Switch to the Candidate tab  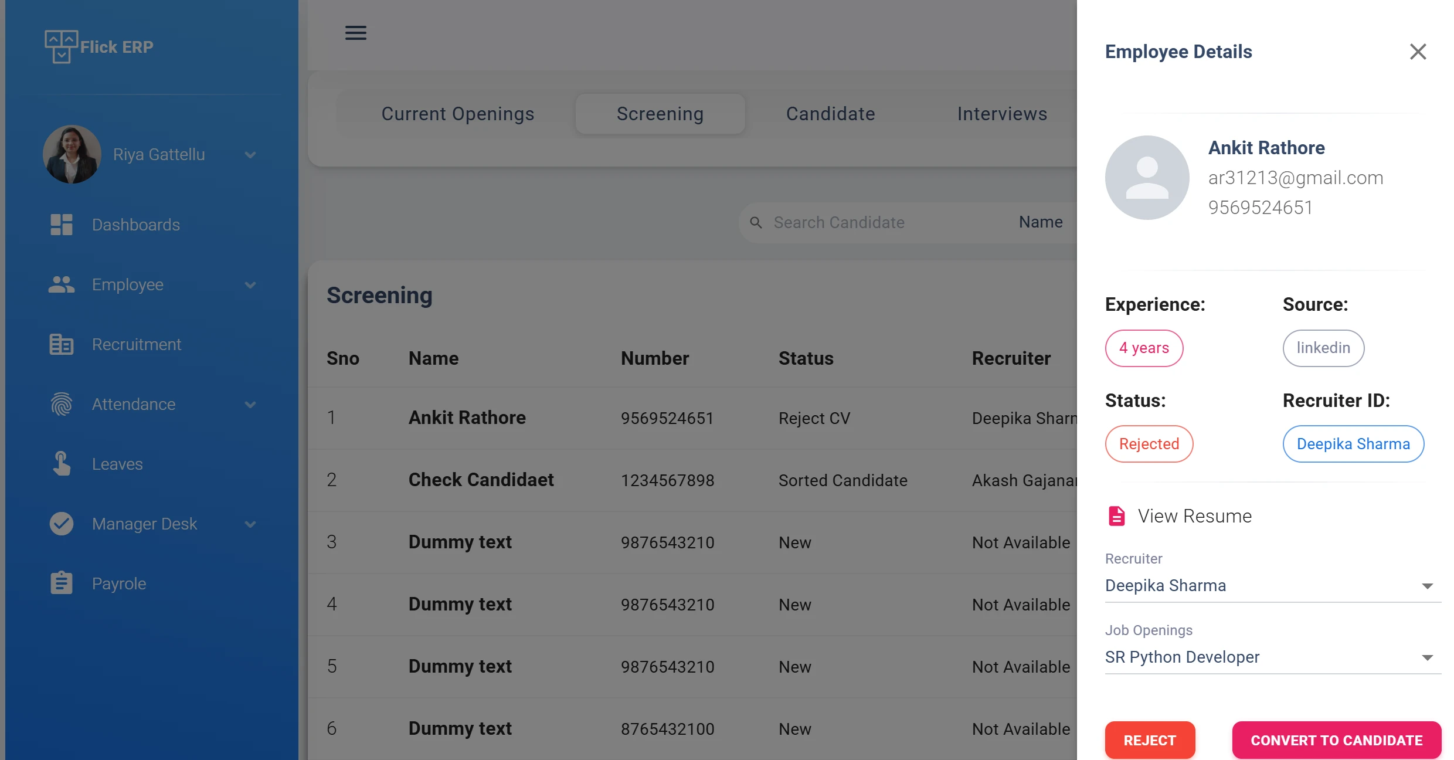(830, 114)
